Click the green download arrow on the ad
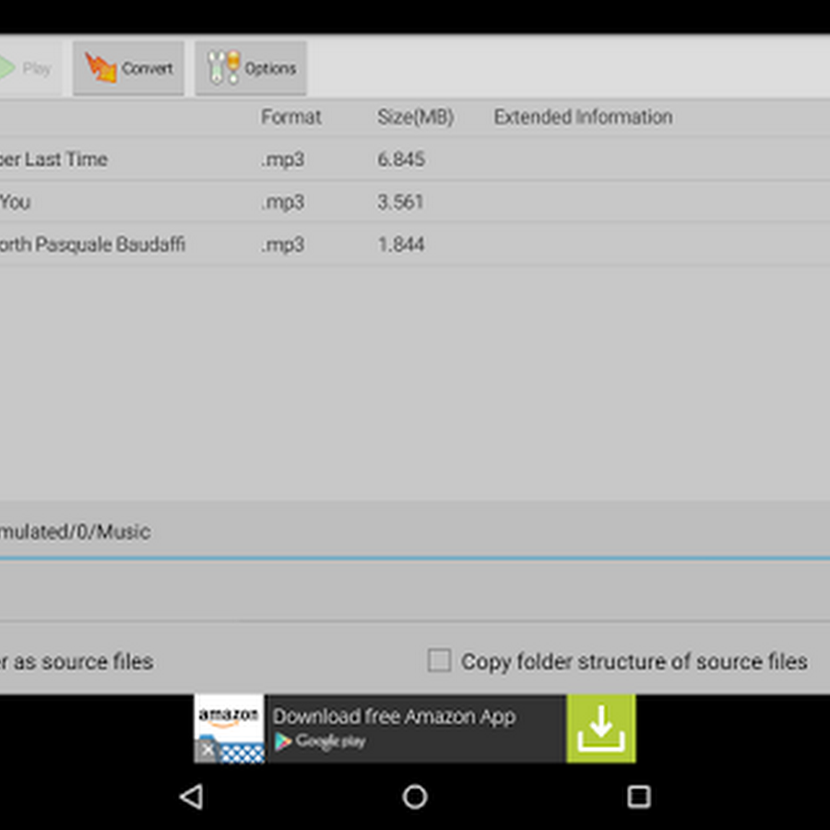This screenshot has height=830, width=830. click(x=600, y=729)
